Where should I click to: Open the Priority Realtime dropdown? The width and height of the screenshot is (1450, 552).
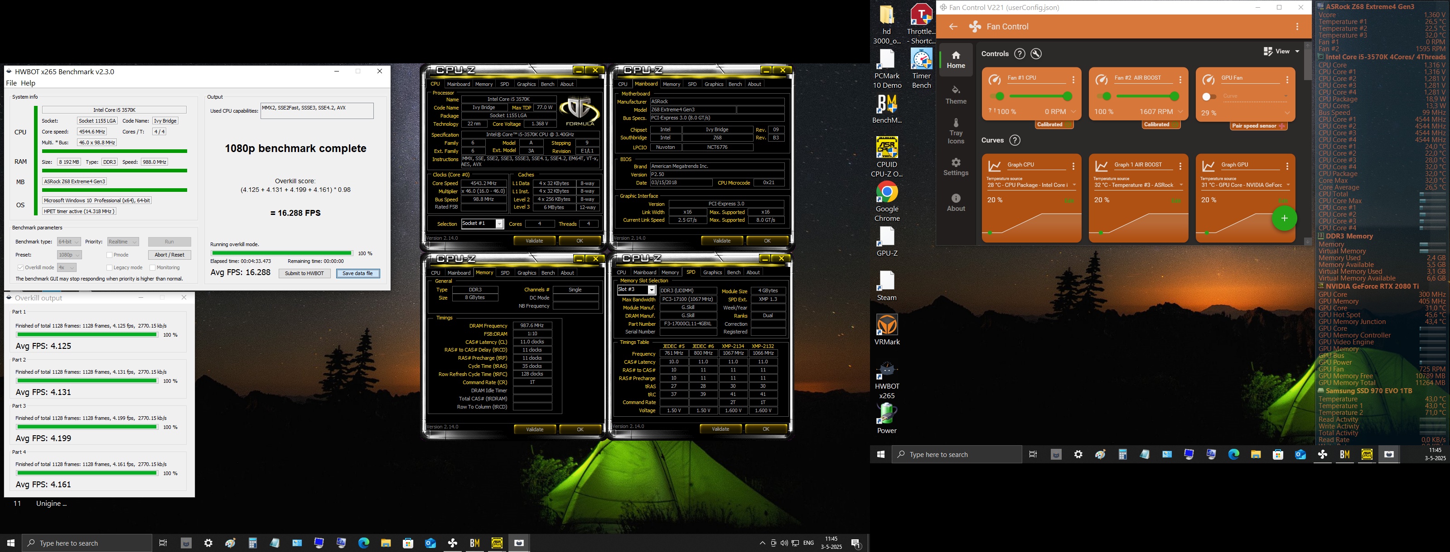[x=123, y=242]
